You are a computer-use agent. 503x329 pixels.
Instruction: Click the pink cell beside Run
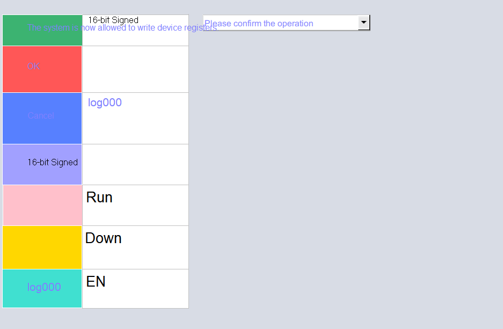(42, 205)
